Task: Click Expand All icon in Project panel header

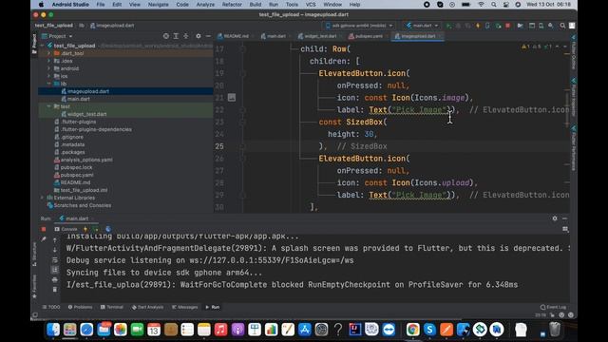Action: point(176,36)
